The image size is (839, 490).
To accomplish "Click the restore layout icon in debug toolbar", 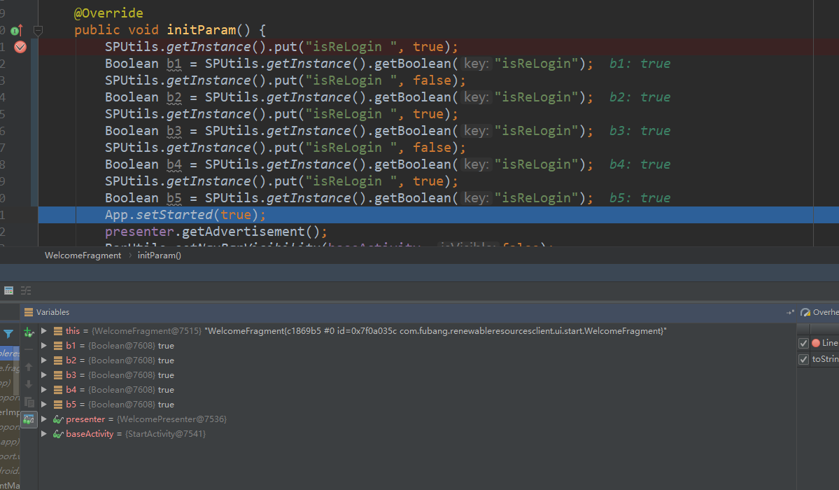I will coord(8,290).
